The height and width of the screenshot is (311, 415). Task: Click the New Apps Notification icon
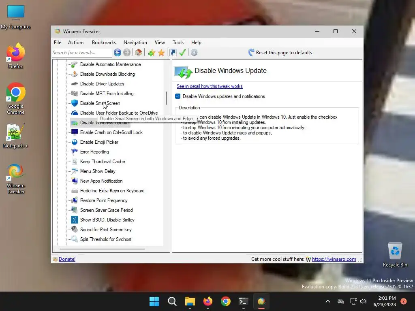coord(75,181)
